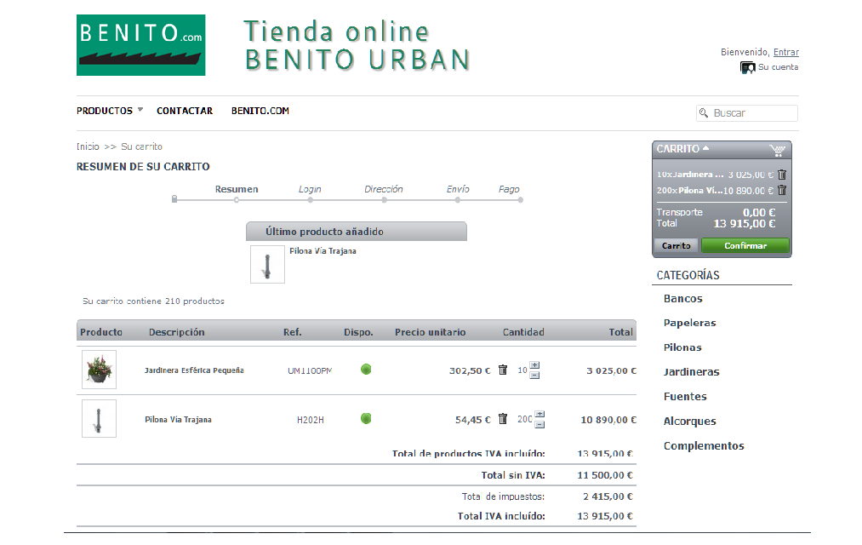Click reference UM1100PM
This screenshot has height=545, width=862.
click(x=310, y=370)
